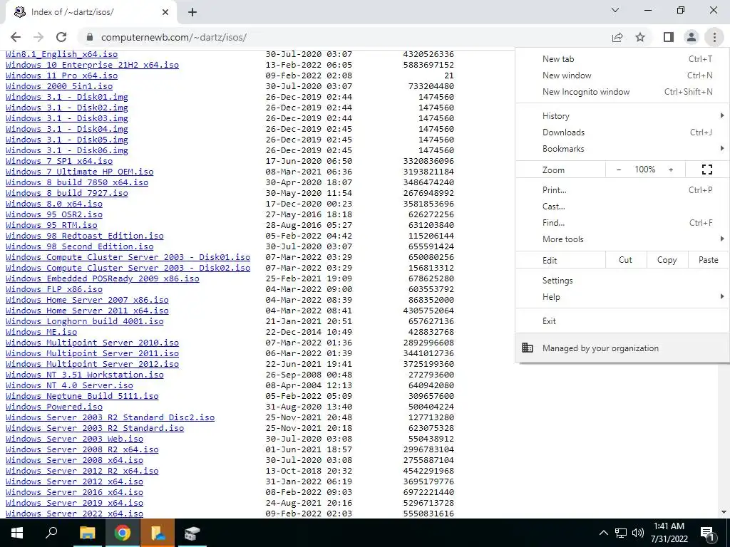Image resolution: width=730 pixels, height=547 pixels.
Task: Open Windows_NT_4.0_Server.iso link
Action: [69, 385]
